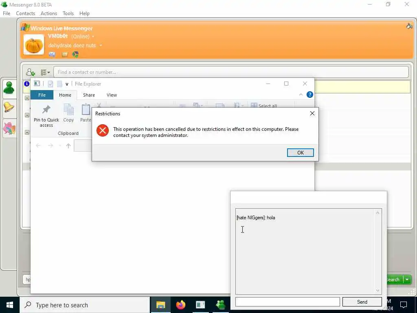Click the blue Help question mark in File Explorer
The image size is (417, 313).
click(310, 95)
